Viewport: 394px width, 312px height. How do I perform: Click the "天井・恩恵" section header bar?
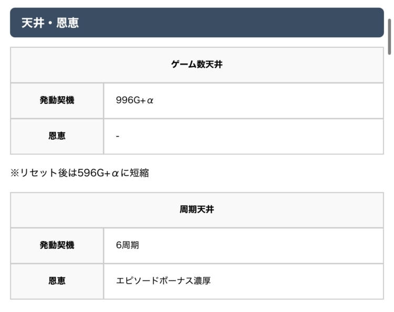[197, 23]
